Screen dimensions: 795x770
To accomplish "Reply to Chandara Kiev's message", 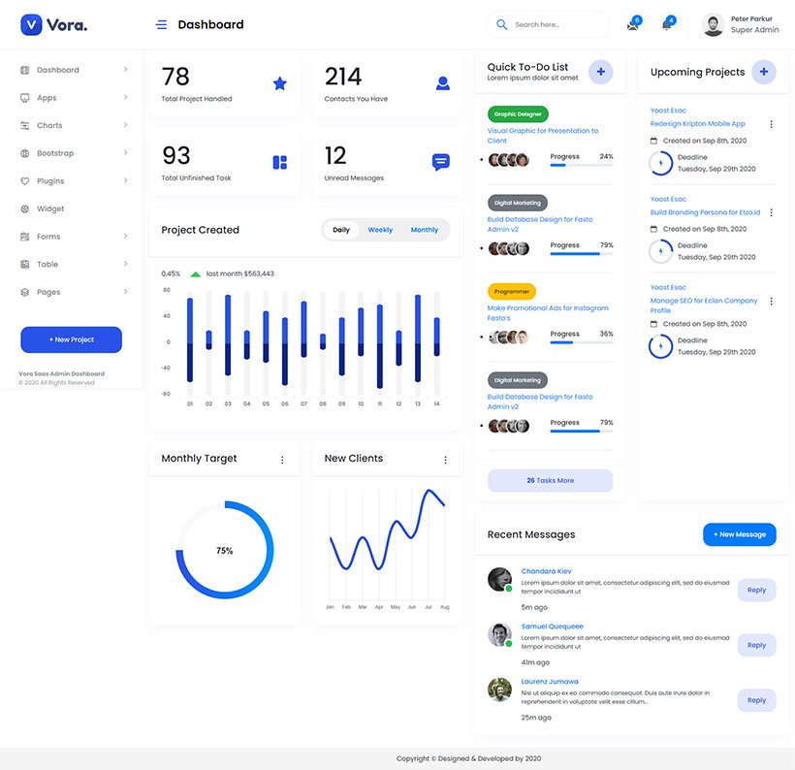I will click(x=755, y=590).
